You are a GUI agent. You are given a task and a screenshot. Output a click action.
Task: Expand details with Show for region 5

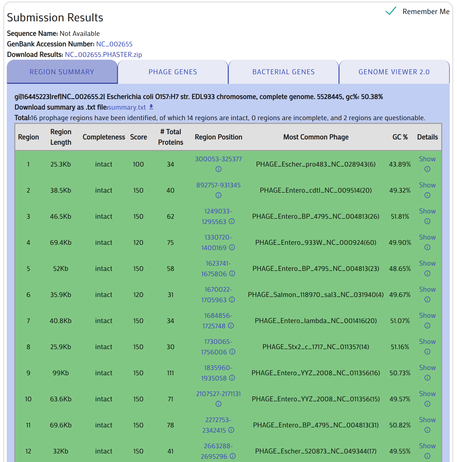click(427, 263)
